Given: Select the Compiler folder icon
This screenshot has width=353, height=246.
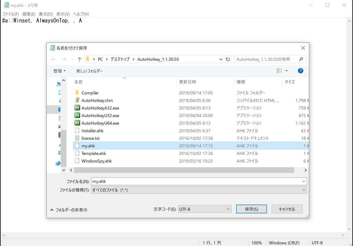Looking at the screenshot, I should coord(77,93).
